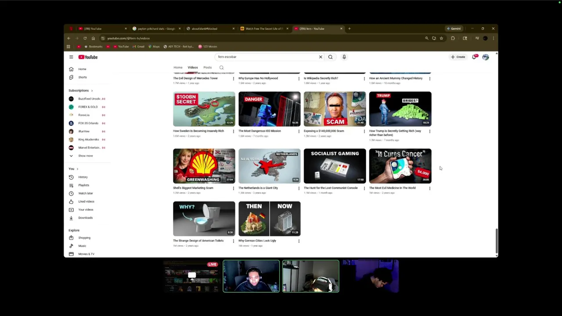Open the Trump Bribes video thumbnail
The height and width of the screenshot is (316, 562).
coord(400,109)
